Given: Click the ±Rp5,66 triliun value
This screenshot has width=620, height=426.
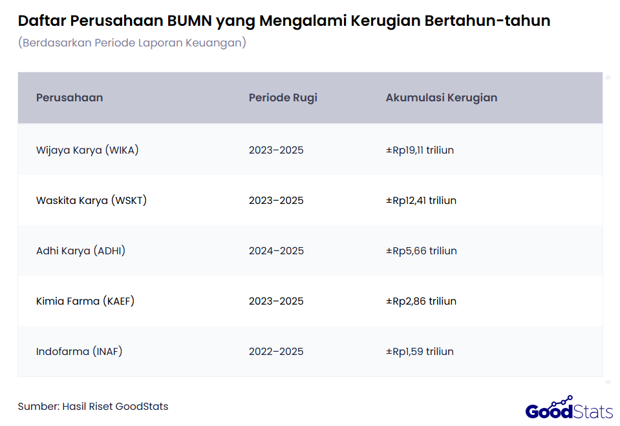Looking at the screenshot, I should (x=422, y=250).
